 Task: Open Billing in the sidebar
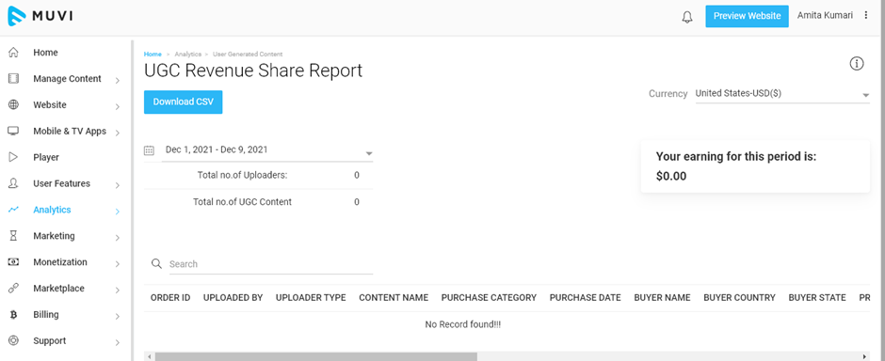(46, 314)
